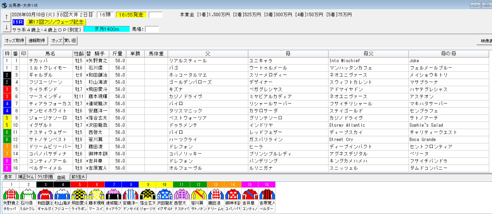Open the 買い目 button

click(x=70, y=41)
